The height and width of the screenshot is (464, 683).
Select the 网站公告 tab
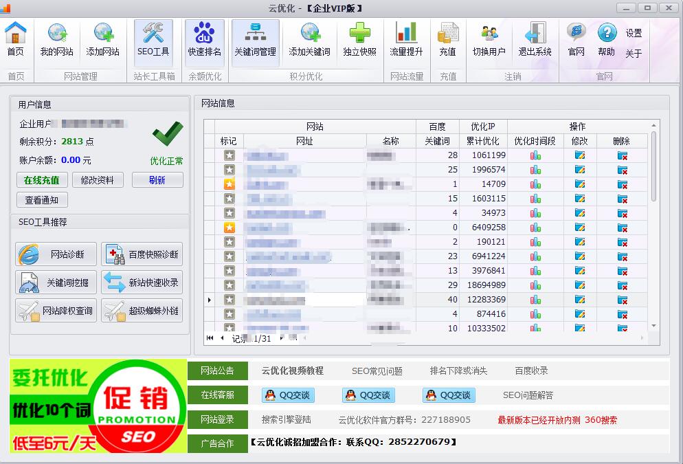217,371
